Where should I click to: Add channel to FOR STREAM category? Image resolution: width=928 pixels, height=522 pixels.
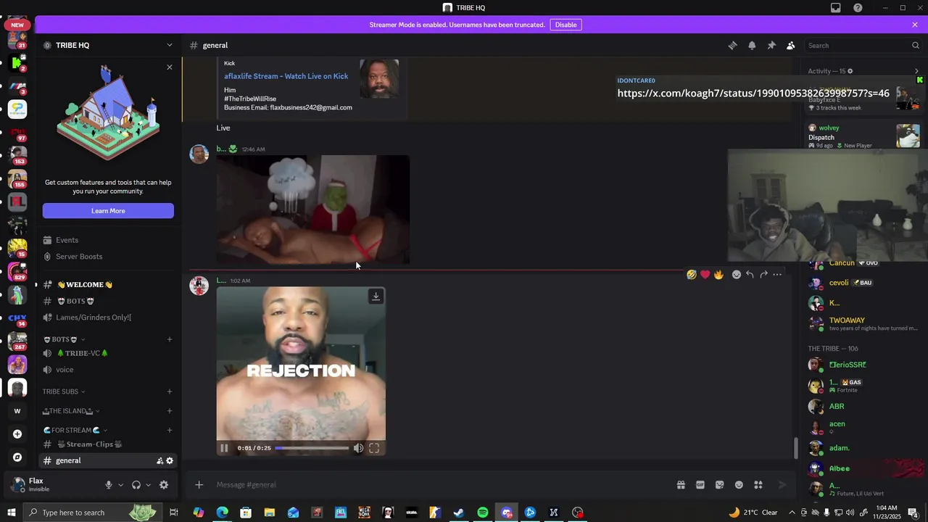pyautogui.click(x=170, y=430)
